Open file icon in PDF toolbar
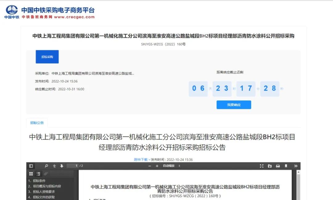 click(x=270, y=166)
